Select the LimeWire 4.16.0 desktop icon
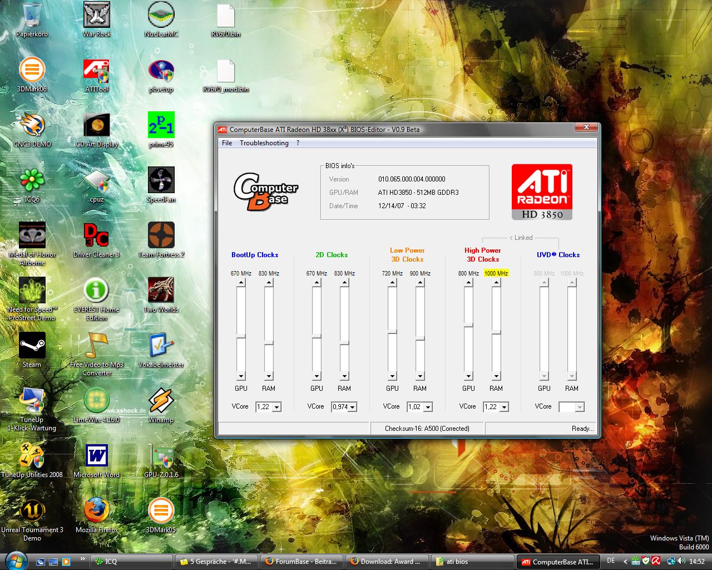The width and height of the screenshot is (712, 570). [x=97, y=405]
